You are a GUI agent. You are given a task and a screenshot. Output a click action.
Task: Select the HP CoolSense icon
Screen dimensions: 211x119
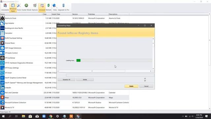2,58
